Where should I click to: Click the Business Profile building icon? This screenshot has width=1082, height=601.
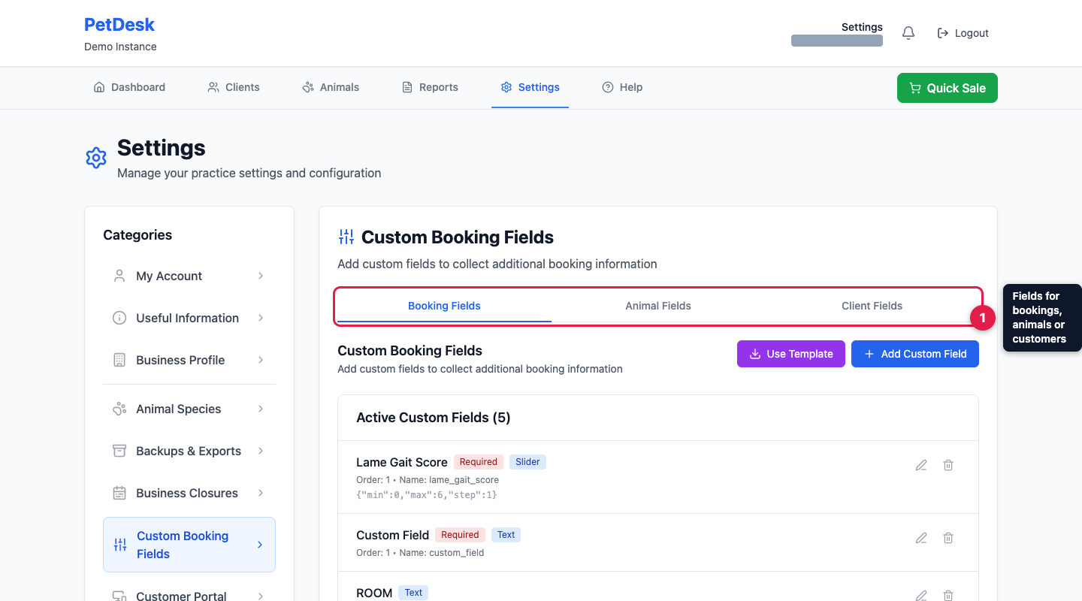coord(119,360)
